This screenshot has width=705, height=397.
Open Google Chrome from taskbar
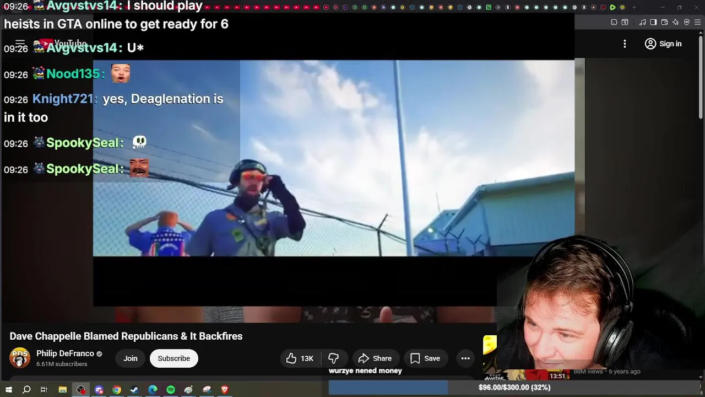click(x=117, y=390)
